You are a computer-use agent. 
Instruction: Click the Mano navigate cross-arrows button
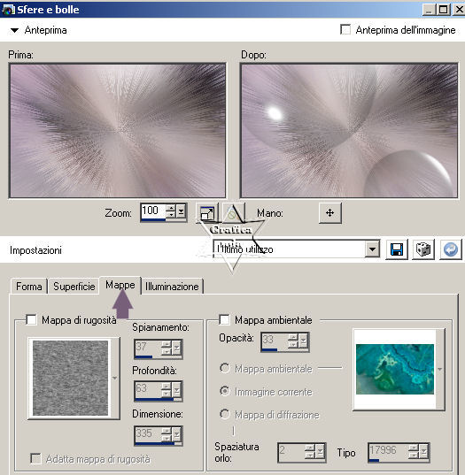[330, 213]
